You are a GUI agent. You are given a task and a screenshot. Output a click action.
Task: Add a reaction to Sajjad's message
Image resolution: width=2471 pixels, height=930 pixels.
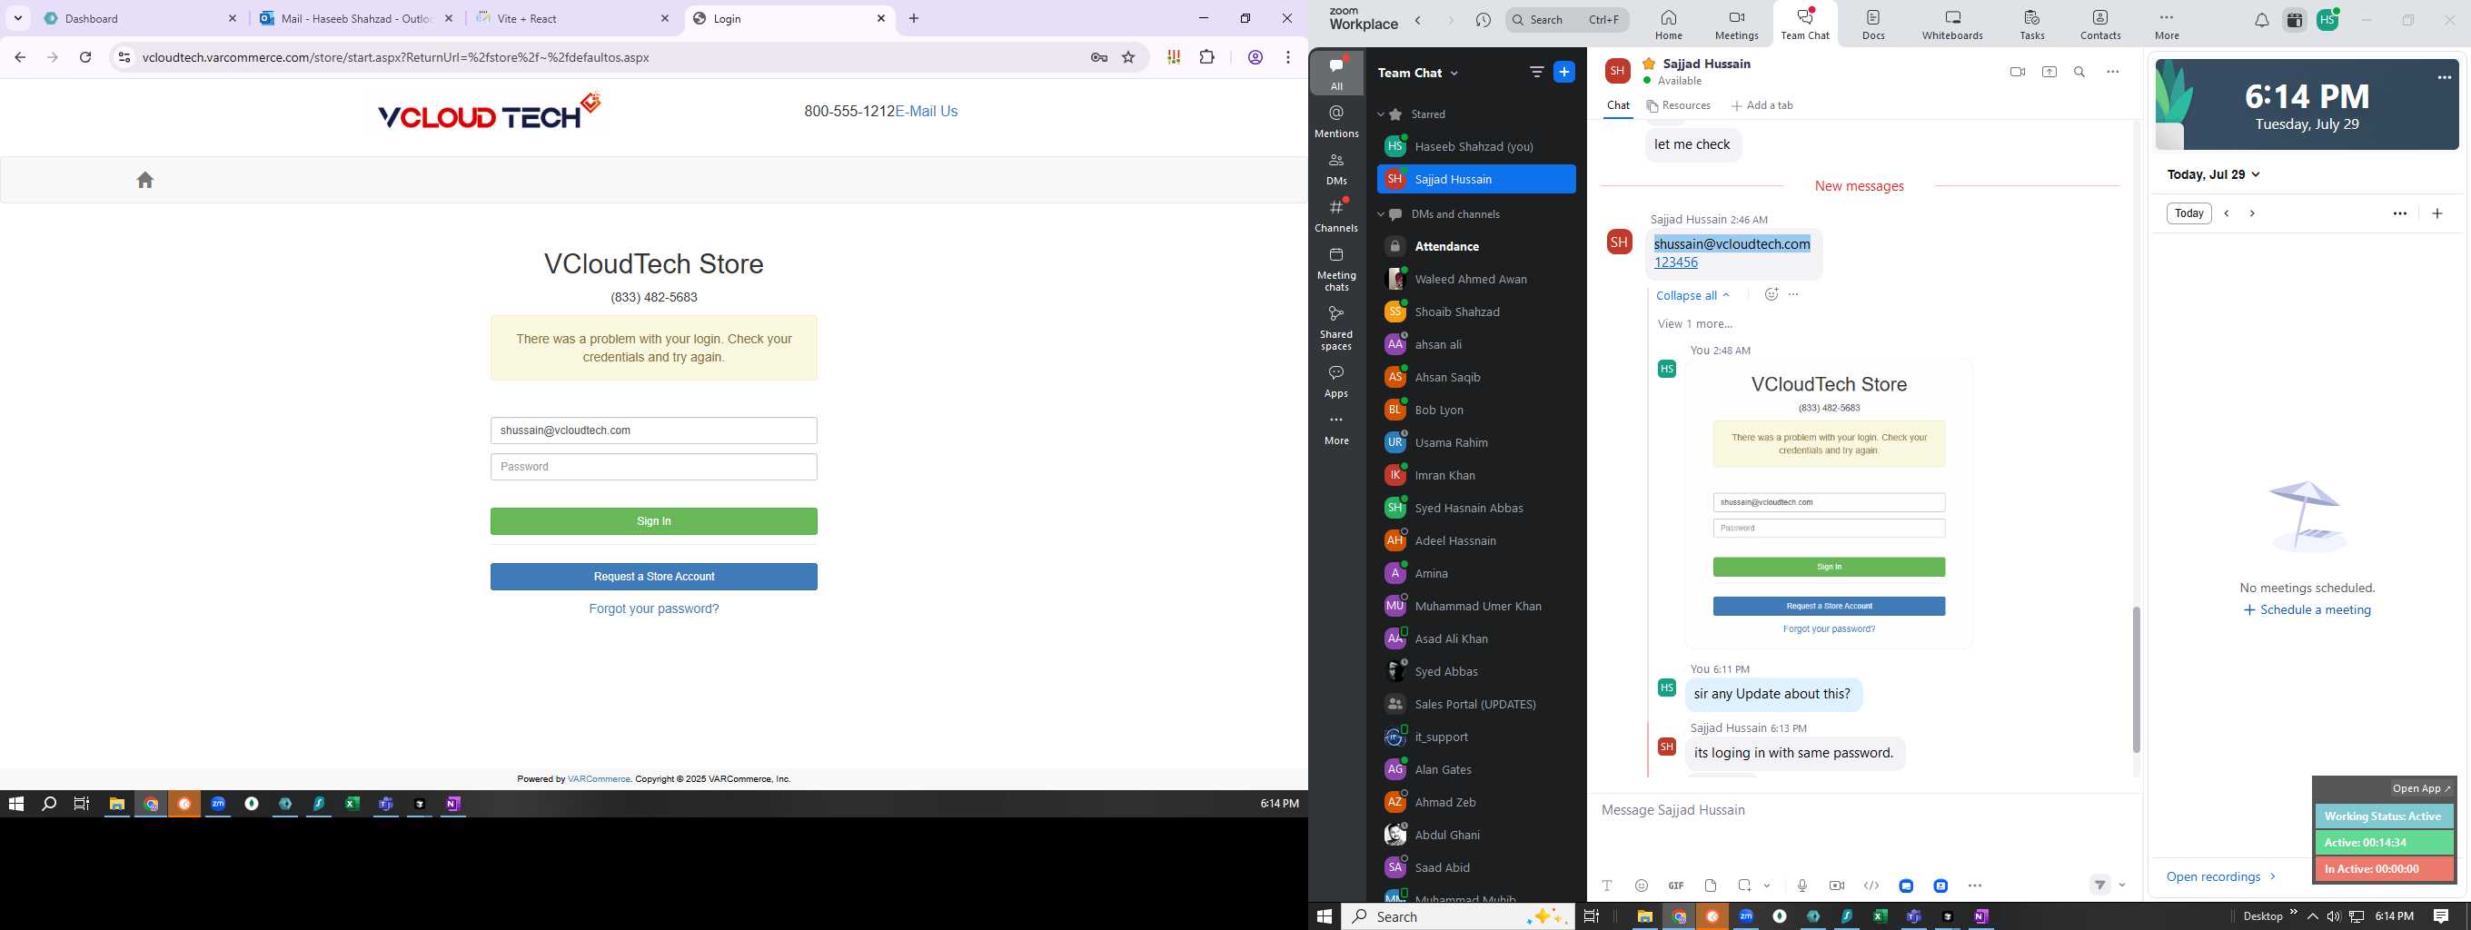1771,294
